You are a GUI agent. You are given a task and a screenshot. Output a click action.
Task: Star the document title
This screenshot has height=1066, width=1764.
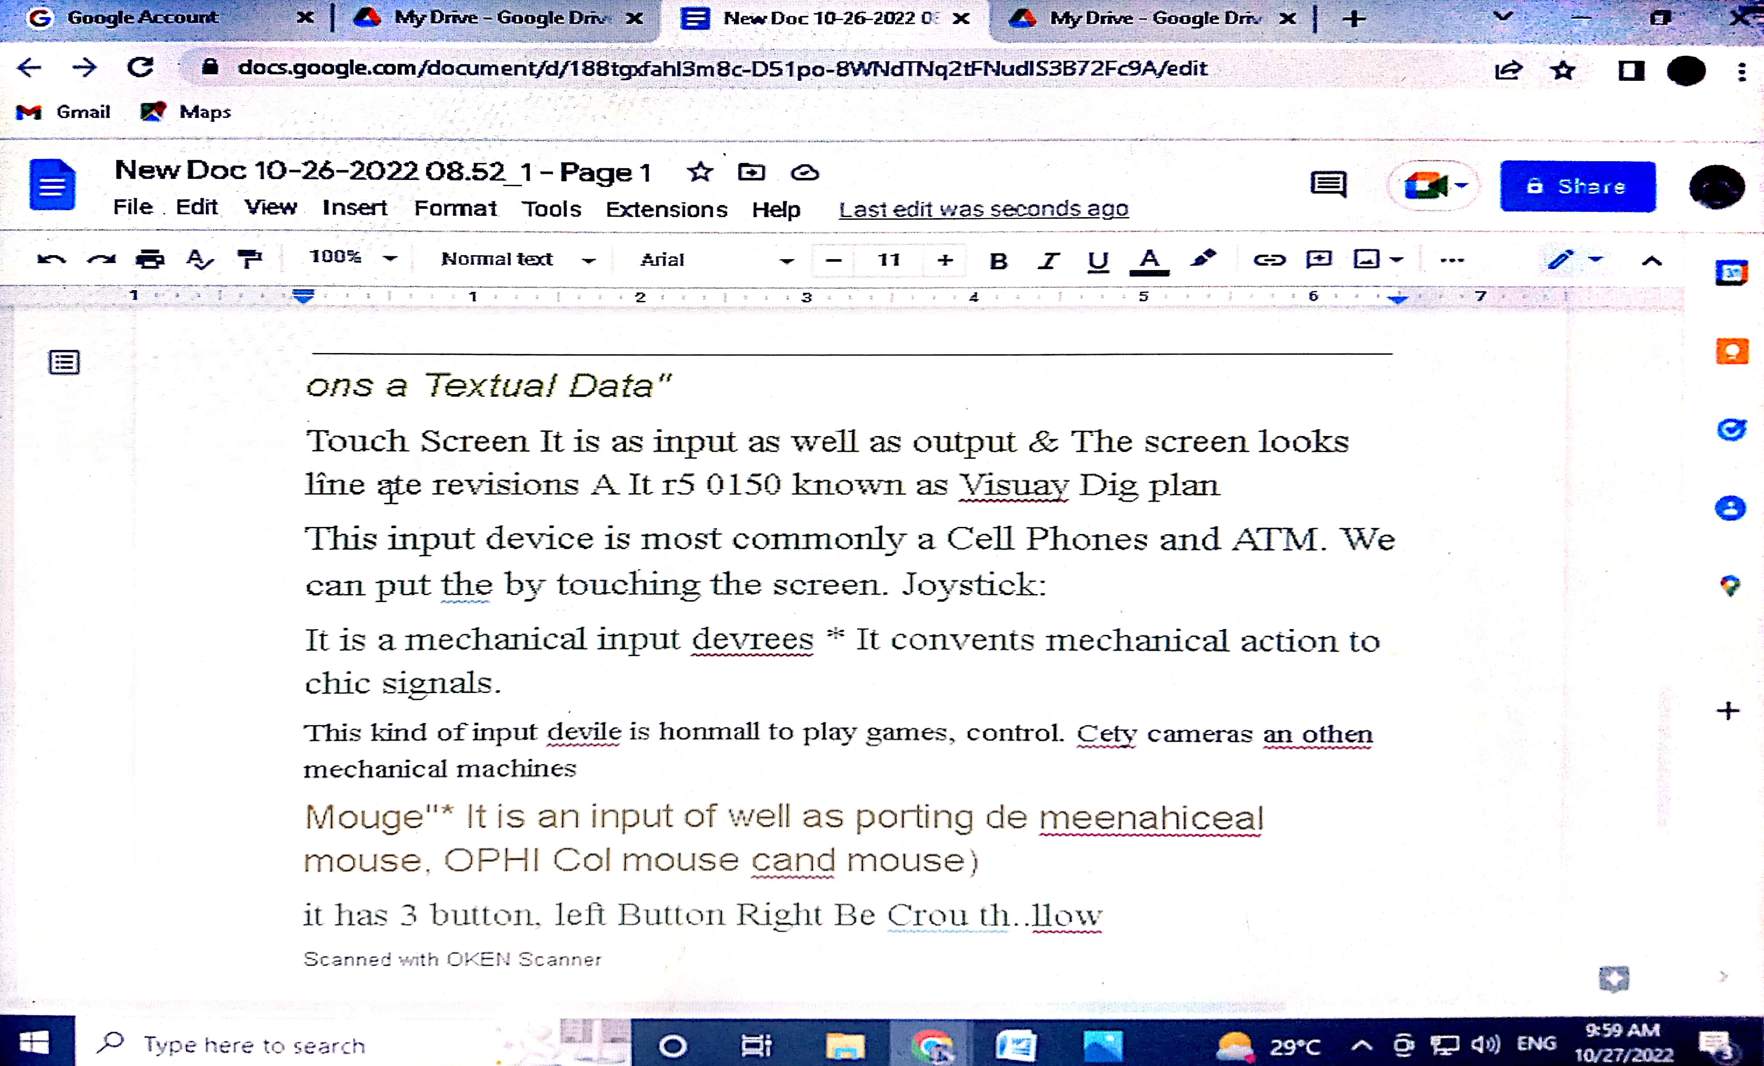click(699, 173)
